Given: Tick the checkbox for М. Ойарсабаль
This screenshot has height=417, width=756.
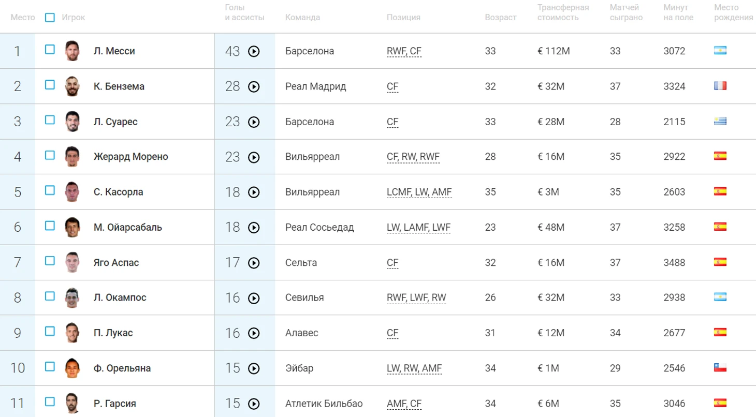Looking at the screenshot, I should (x=50, y=225).
